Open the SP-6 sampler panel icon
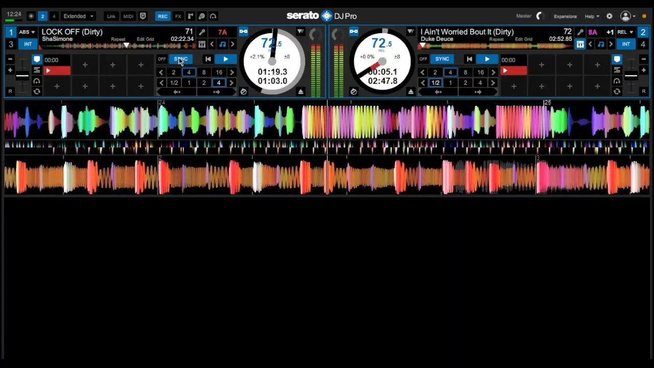Image resolution: width=654 pixels, height=368 pixels. [x=190, y=16]
